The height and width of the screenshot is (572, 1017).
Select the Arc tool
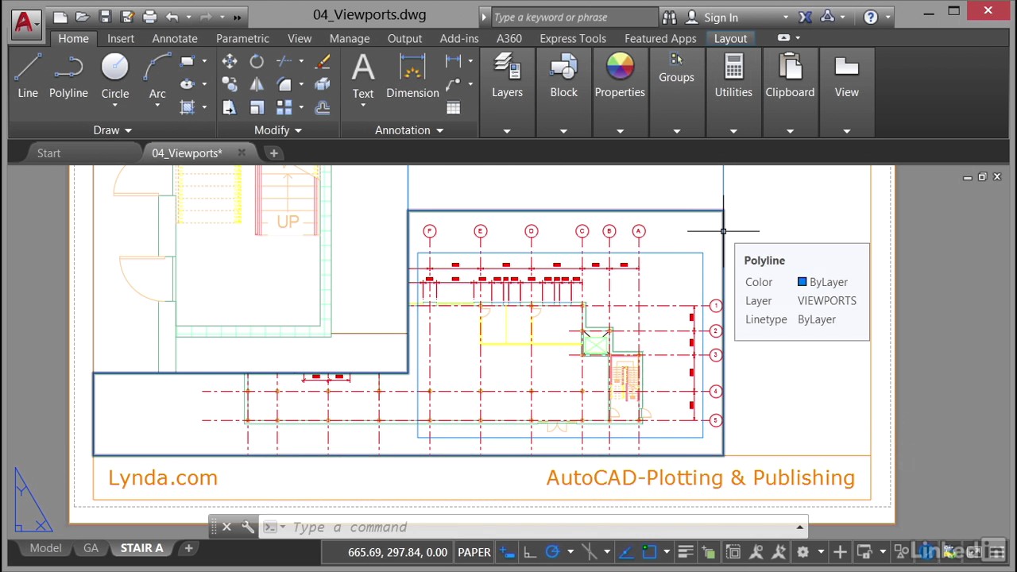click(157, 77)
